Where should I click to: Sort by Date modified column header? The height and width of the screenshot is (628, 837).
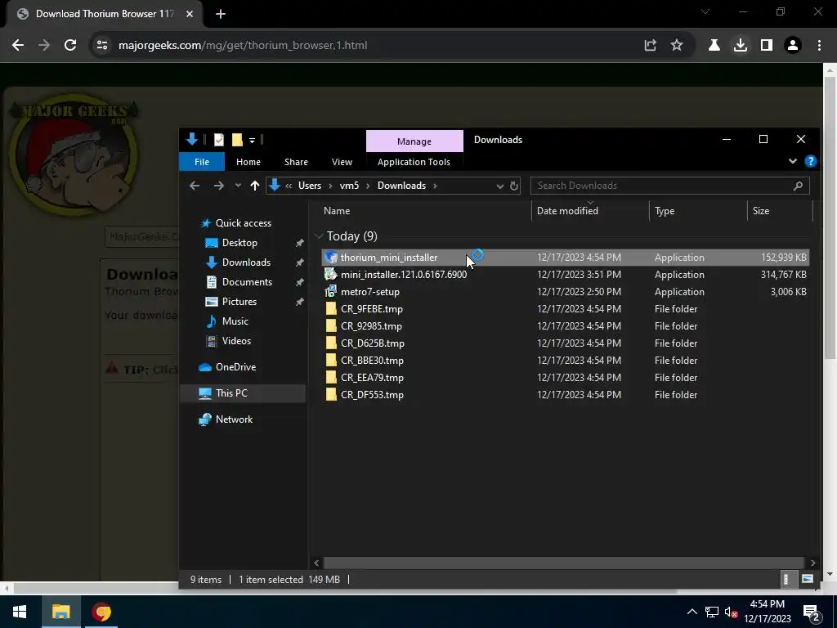pos(590,211)
